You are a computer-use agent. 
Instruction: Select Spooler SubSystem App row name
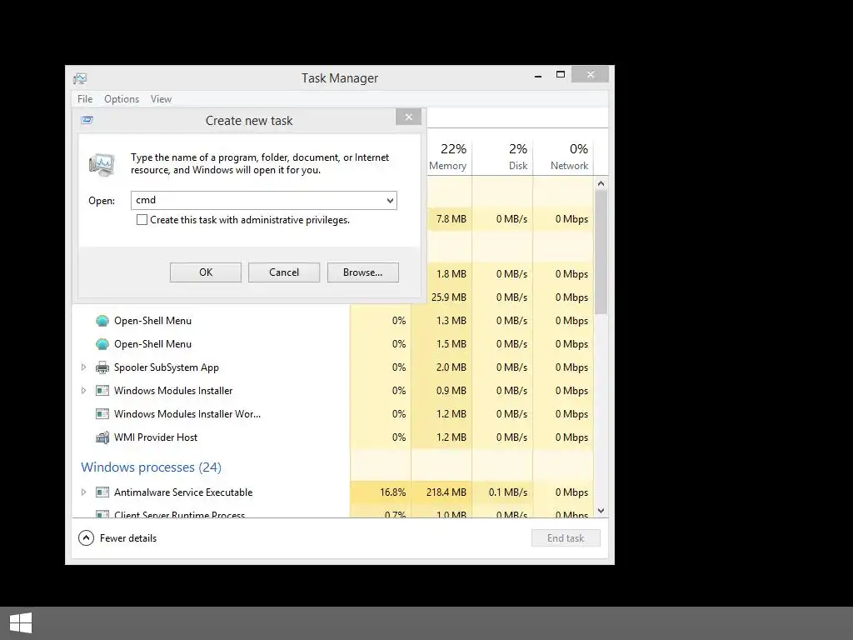pos(167,367)
